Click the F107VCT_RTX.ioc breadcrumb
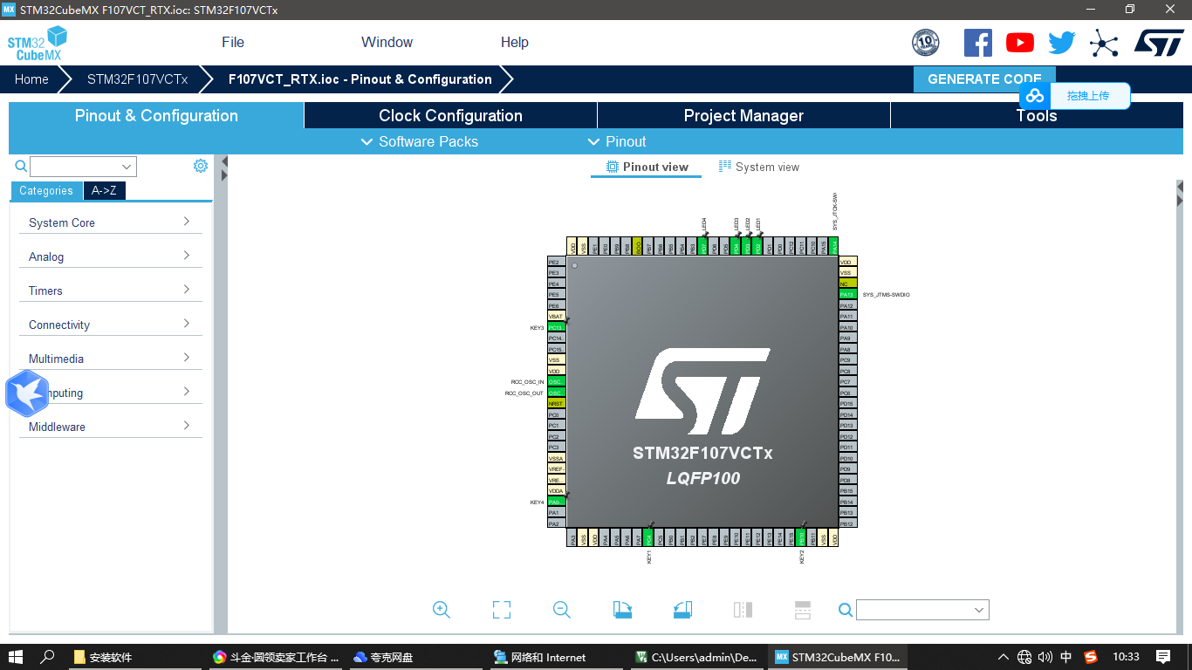 pos(360,79)
